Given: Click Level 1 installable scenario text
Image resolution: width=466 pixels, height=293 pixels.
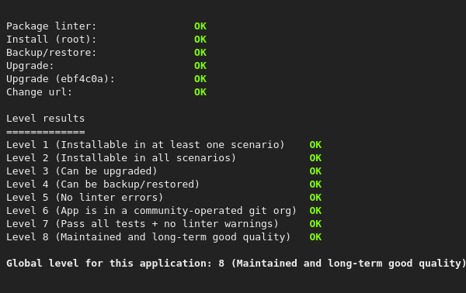Looking at the screenshot, I should [x=145, y=145].
